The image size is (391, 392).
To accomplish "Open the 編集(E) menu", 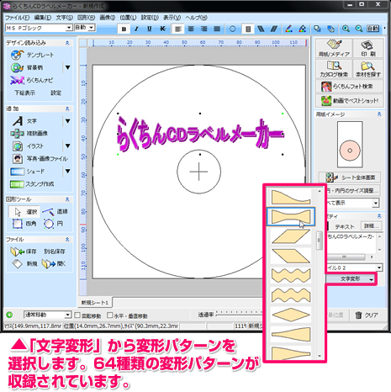I will tap(43, 18).
